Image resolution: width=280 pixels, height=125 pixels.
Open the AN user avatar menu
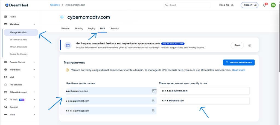point(273,5)
